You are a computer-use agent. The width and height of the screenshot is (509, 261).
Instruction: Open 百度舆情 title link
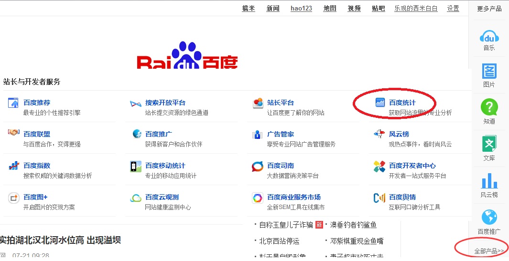402,197
